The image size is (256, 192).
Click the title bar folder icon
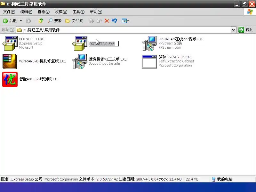pos(3,4)
